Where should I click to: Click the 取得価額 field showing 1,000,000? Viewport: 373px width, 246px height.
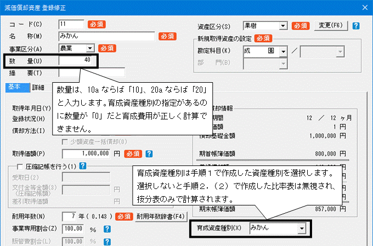[86, 154]
